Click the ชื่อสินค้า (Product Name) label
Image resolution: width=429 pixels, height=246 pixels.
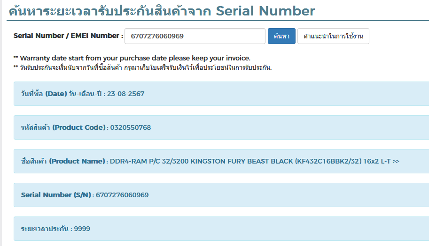tap(63, 161)
